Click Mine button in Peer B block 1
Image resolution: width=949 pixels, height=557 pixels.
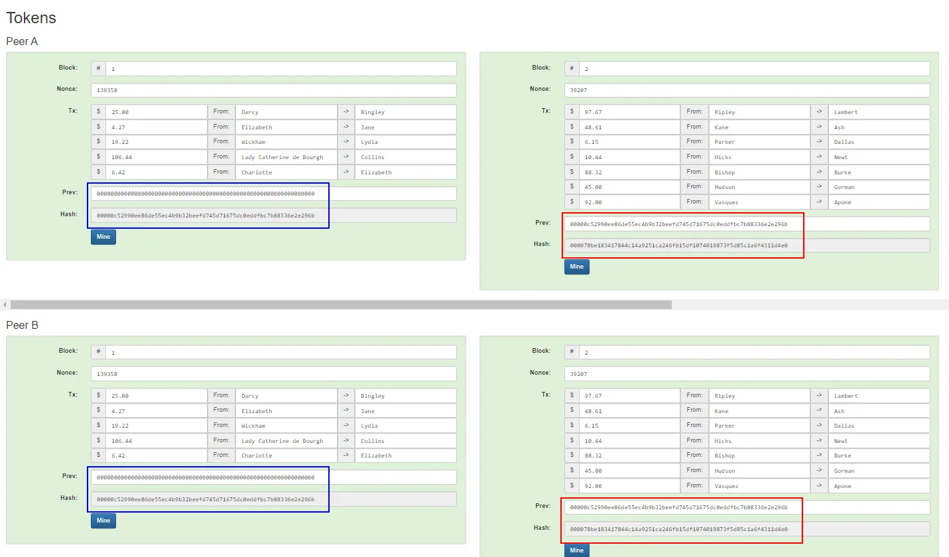point(103,521)
